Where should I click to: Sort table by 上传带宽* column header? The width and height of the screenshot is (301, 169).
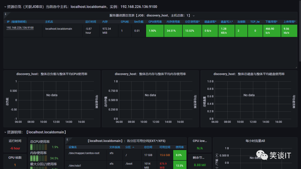point(289,22)
